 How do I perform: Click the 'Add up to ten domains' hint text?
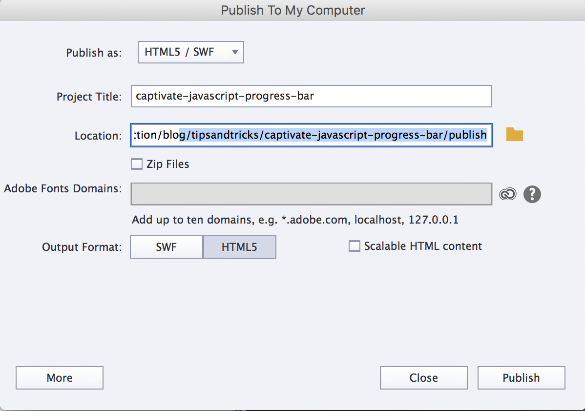coord(295,220)
